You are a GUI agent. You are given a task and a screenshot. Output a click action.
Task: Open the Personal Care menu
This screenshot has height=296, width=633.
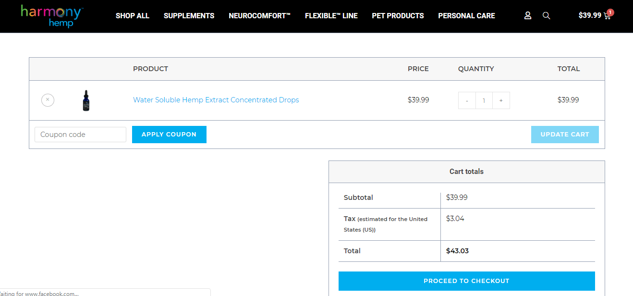click(466, 16)
